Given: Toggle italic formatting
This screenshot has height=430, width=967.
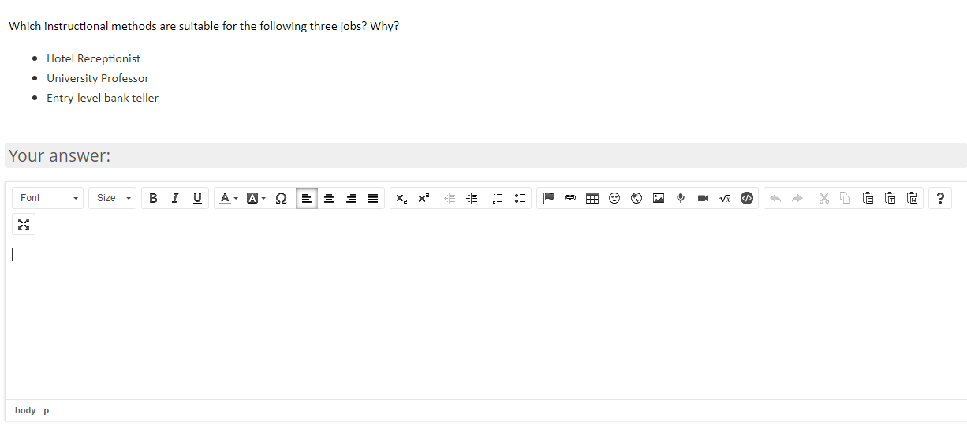Looking at the screenshot, I should [175, 198].
